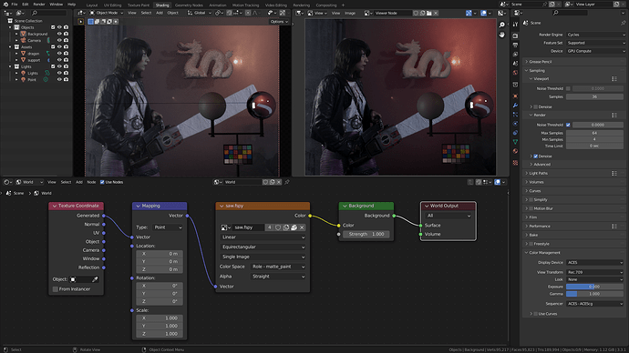Open the Object Data properties tab icon
This screenshot has width=629, height=353.
pyautogui.click(x=515, y=142)
